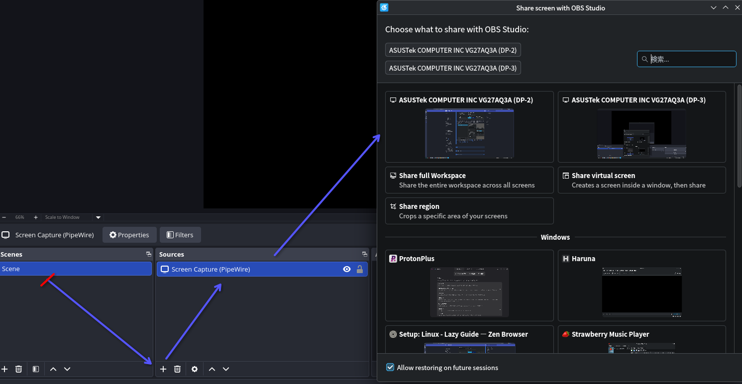Image resolution: width=742 pixels, height=384 pixels.
Task: Click the Sources panel title
Action: (172, 254)
